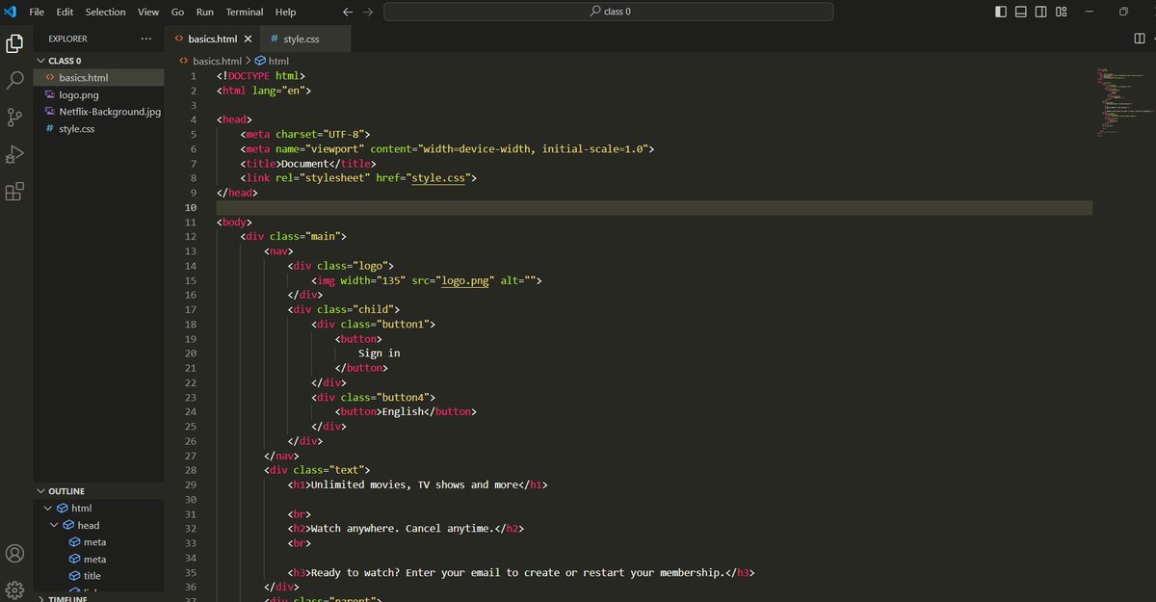This screenshot has width=1156, height=602.
Task: Go forward with the right arrow
Action: click(x=368, y=12)
